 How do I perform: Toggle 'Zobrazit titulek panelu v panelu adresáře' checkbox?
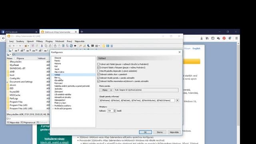click(x=98, y=78)
